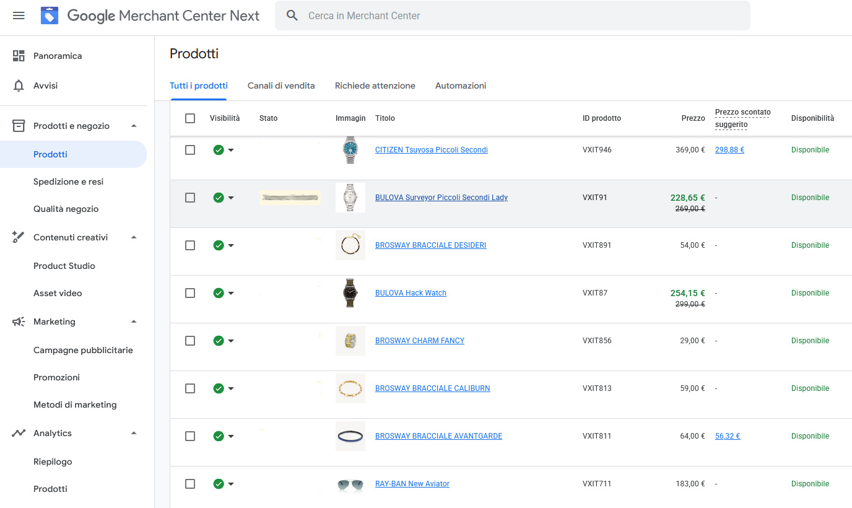852x508 pixels.
Task: Click the Marketing megaphone icon
Action: click(19, 322)
